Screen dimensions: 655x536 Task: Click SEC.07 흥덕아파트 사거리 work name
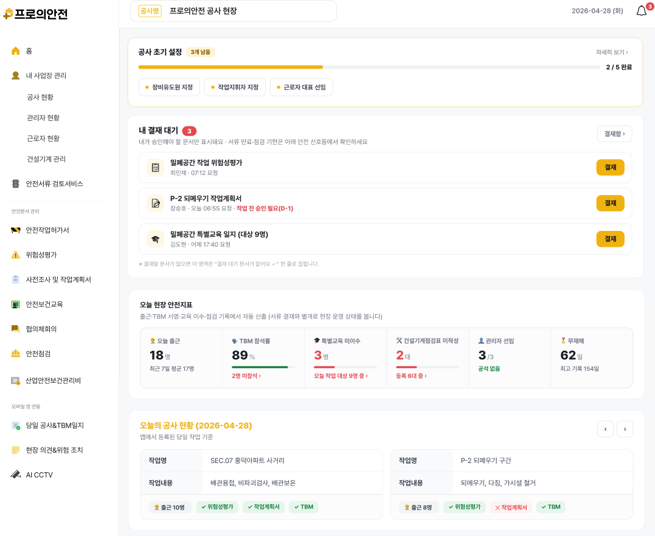coord(248,461)
